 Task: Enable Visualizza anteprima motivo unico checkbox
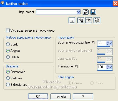(8, 31)
